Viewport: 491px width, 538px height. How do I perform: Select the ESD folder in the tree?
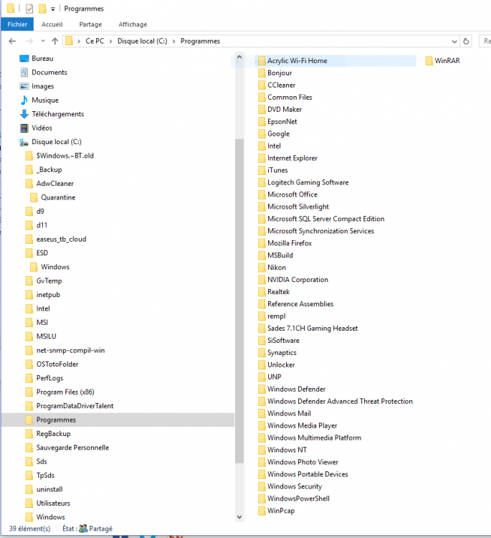[x=42, y=253]
